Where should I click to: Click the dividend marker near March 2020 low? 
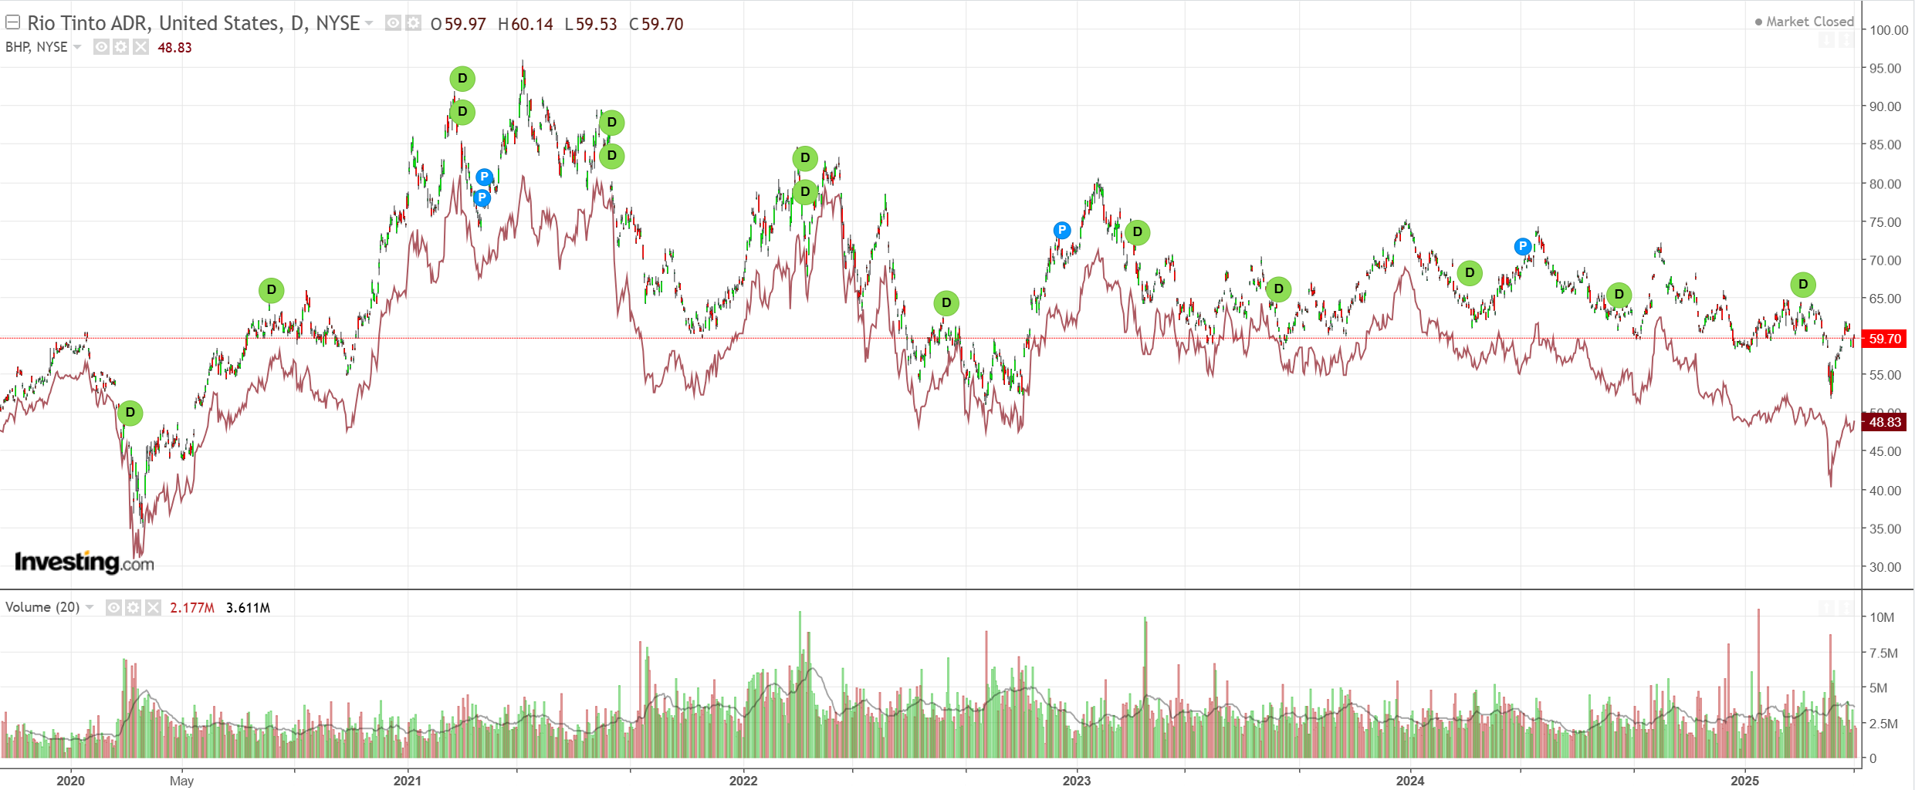[130, 413]
